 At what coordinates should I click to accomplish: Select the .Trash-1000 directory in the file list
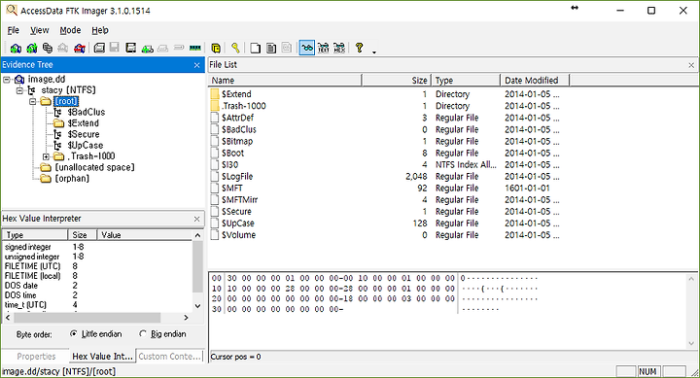click(x=243, y=106)
